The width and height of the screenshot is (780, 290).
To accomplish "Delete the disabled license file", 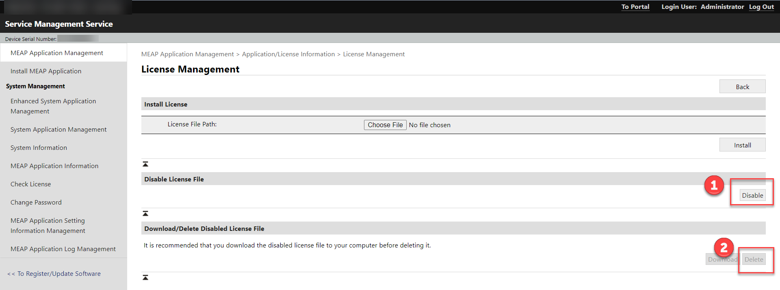I will [754, 259].
